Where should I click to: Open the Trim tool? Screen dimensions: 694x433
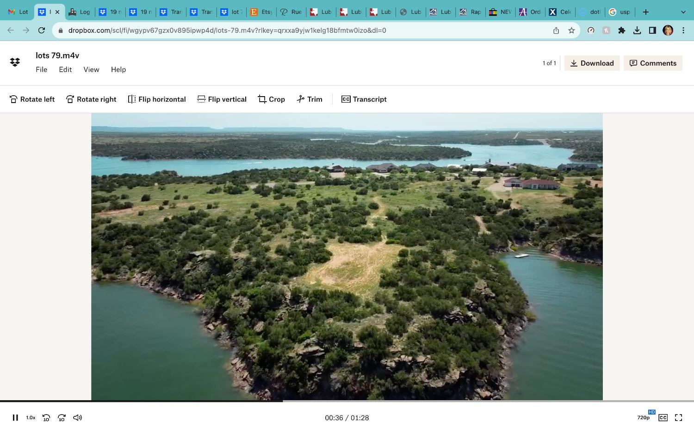click(x=310, y=99)
